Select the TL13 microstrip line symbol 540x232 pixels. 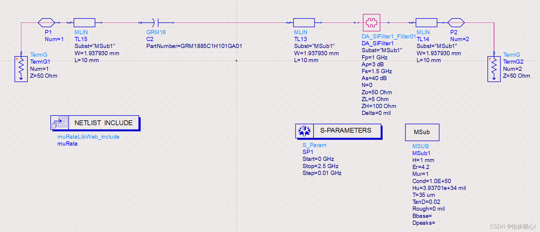point(304,23)
